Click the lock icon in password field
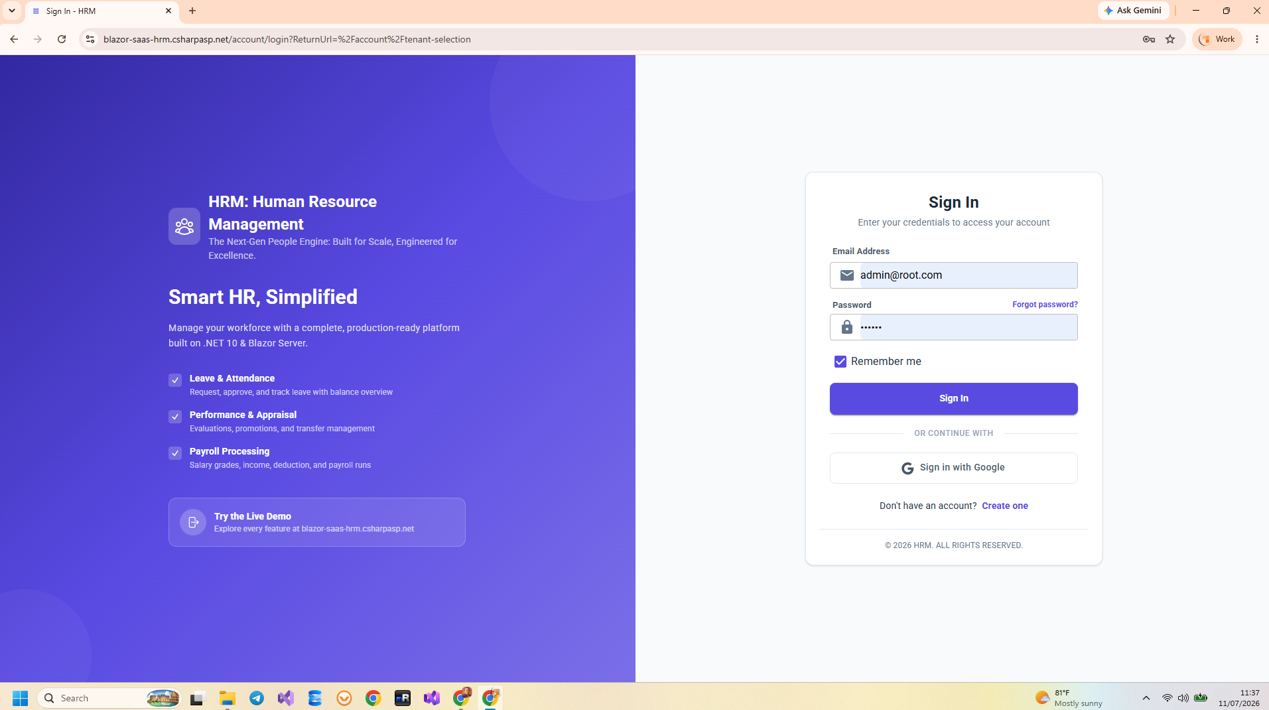 [x=846, y=327]
